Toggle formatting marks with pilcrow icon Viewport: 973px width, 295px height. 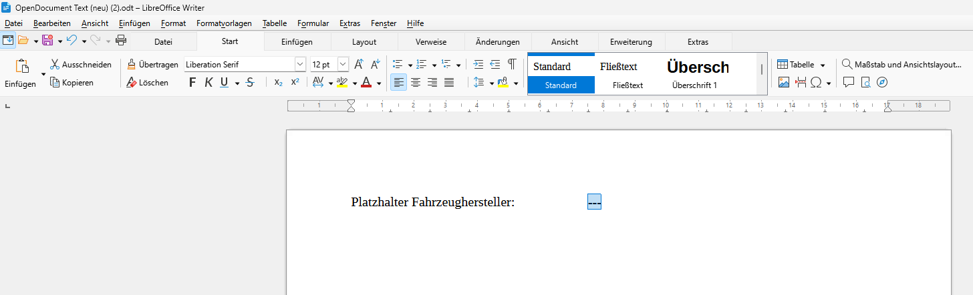point(512,65)
